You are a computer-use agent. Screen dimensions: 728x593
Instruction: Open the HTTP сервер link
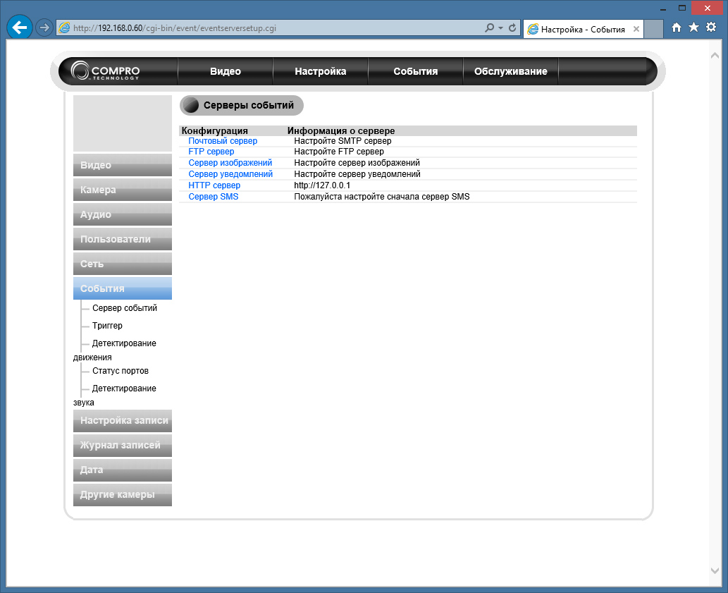[214, 185]
